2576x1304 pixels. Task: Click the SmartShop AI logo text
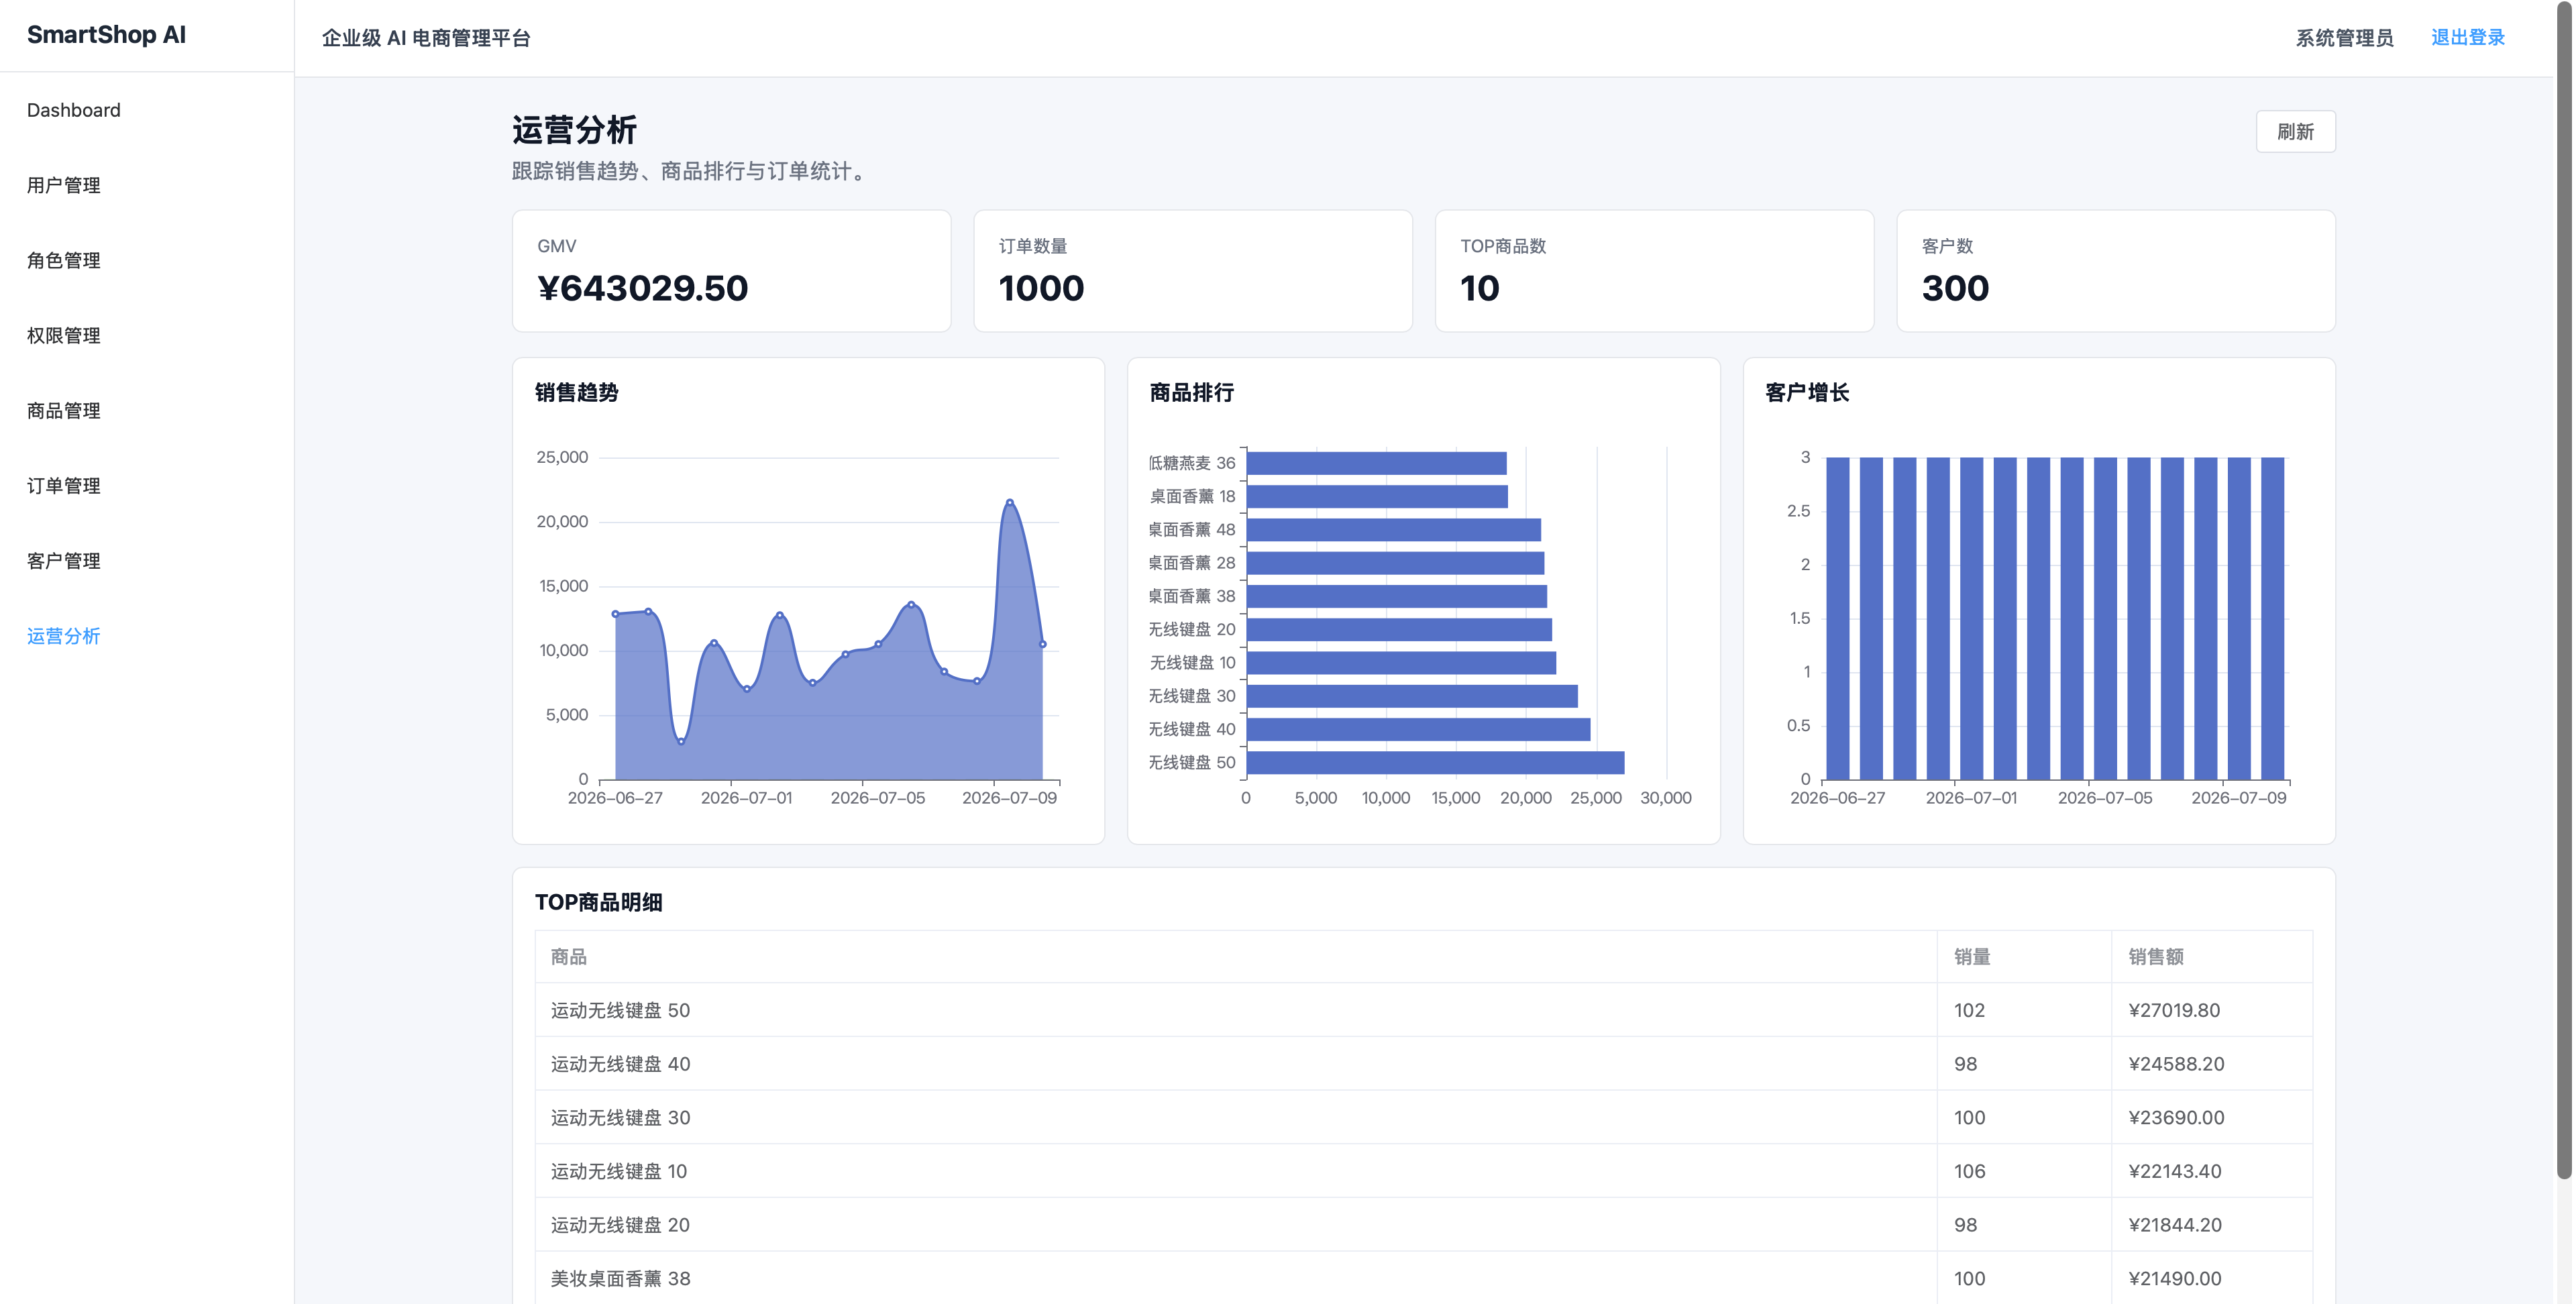click(x=106, y=34)
